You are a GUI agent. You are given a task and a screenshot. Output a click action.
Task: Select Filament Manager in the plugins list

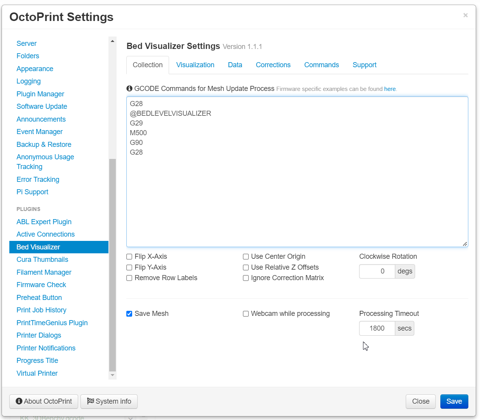[44, 272]
